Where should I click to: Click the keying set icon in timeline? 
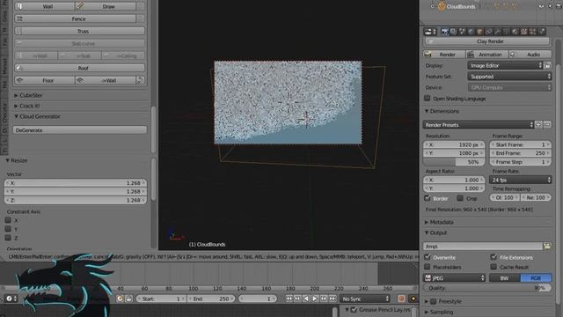point(413,299)
